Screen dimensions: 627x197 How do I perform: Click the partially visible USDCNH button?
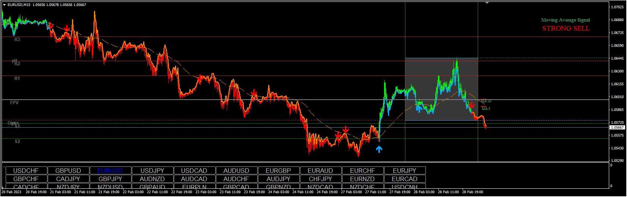point(405,186)
